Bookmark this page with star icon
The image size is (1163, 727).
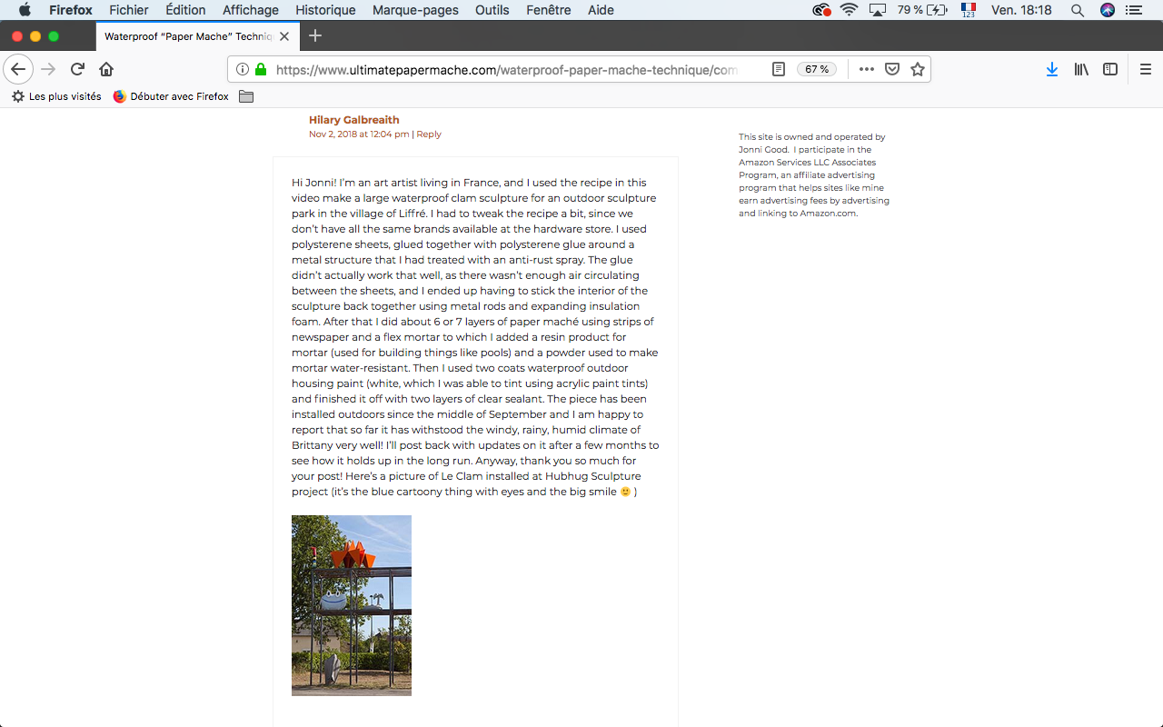(918, 69)
